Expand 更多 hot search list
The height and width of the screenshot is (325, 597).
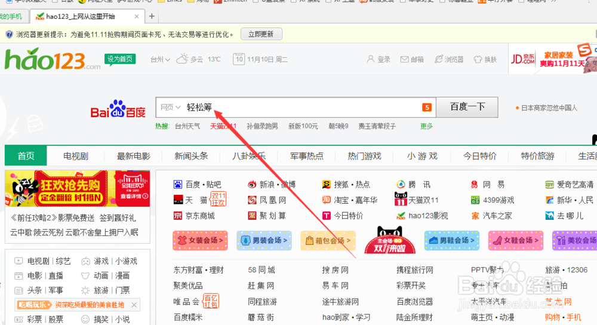pos(426,126)
